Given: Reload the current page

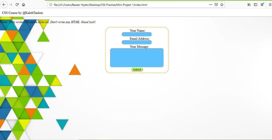Looking at the screenshot, I should click(x=17, y=5).
